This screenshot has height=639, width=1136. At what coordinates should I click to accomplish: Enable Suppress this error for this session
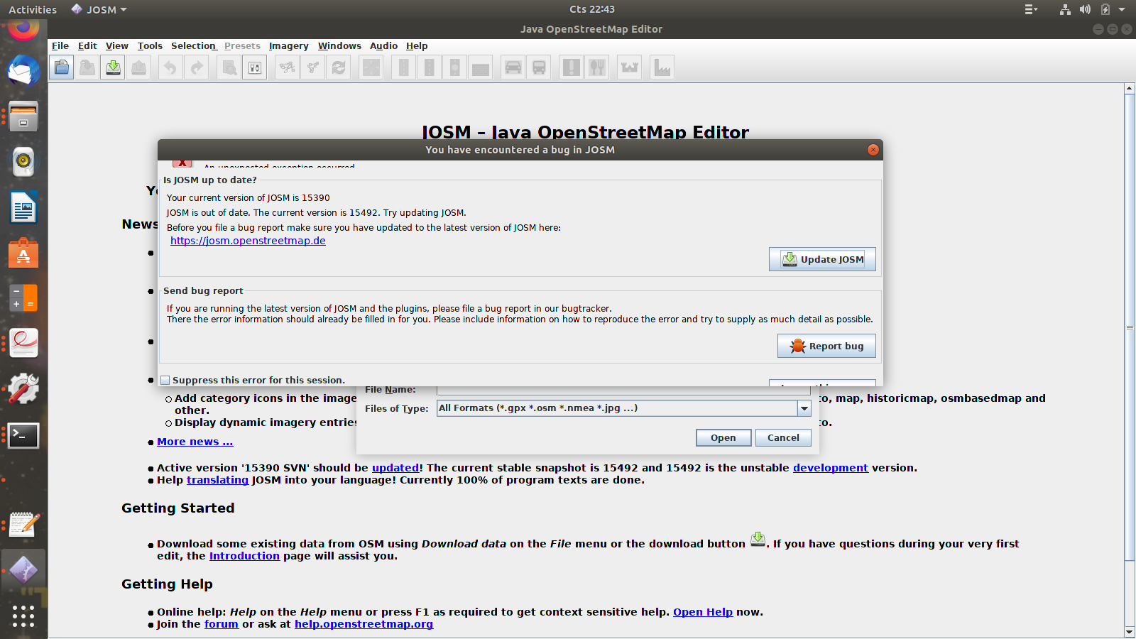coord(165,381)
